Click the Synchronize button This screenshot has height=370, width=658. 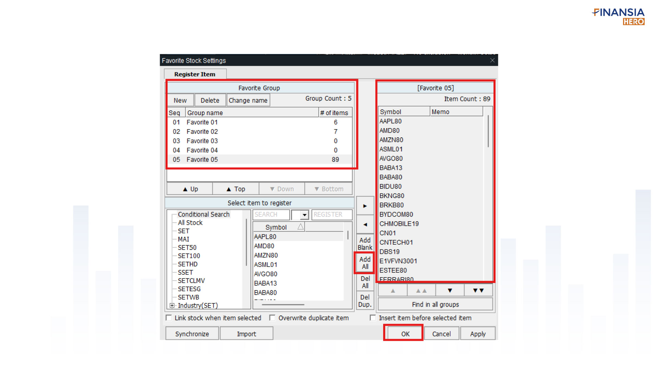(x=192, y=334)
